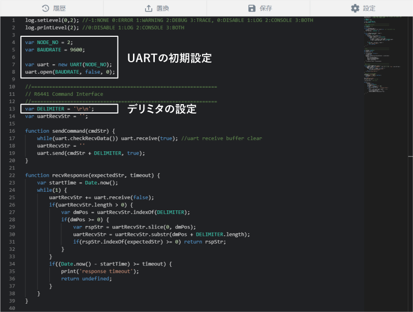Click '//uart receive buffer clear' comment
The image size is (413, 312).
[x=221, y=138]
